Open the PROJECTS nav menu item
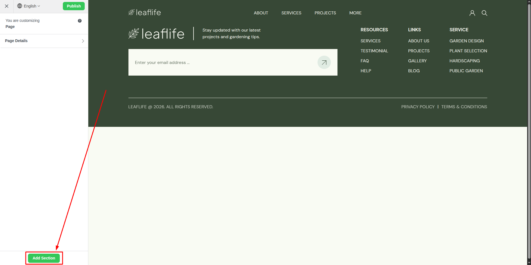 pyautogui.click(x=325, y=13)
